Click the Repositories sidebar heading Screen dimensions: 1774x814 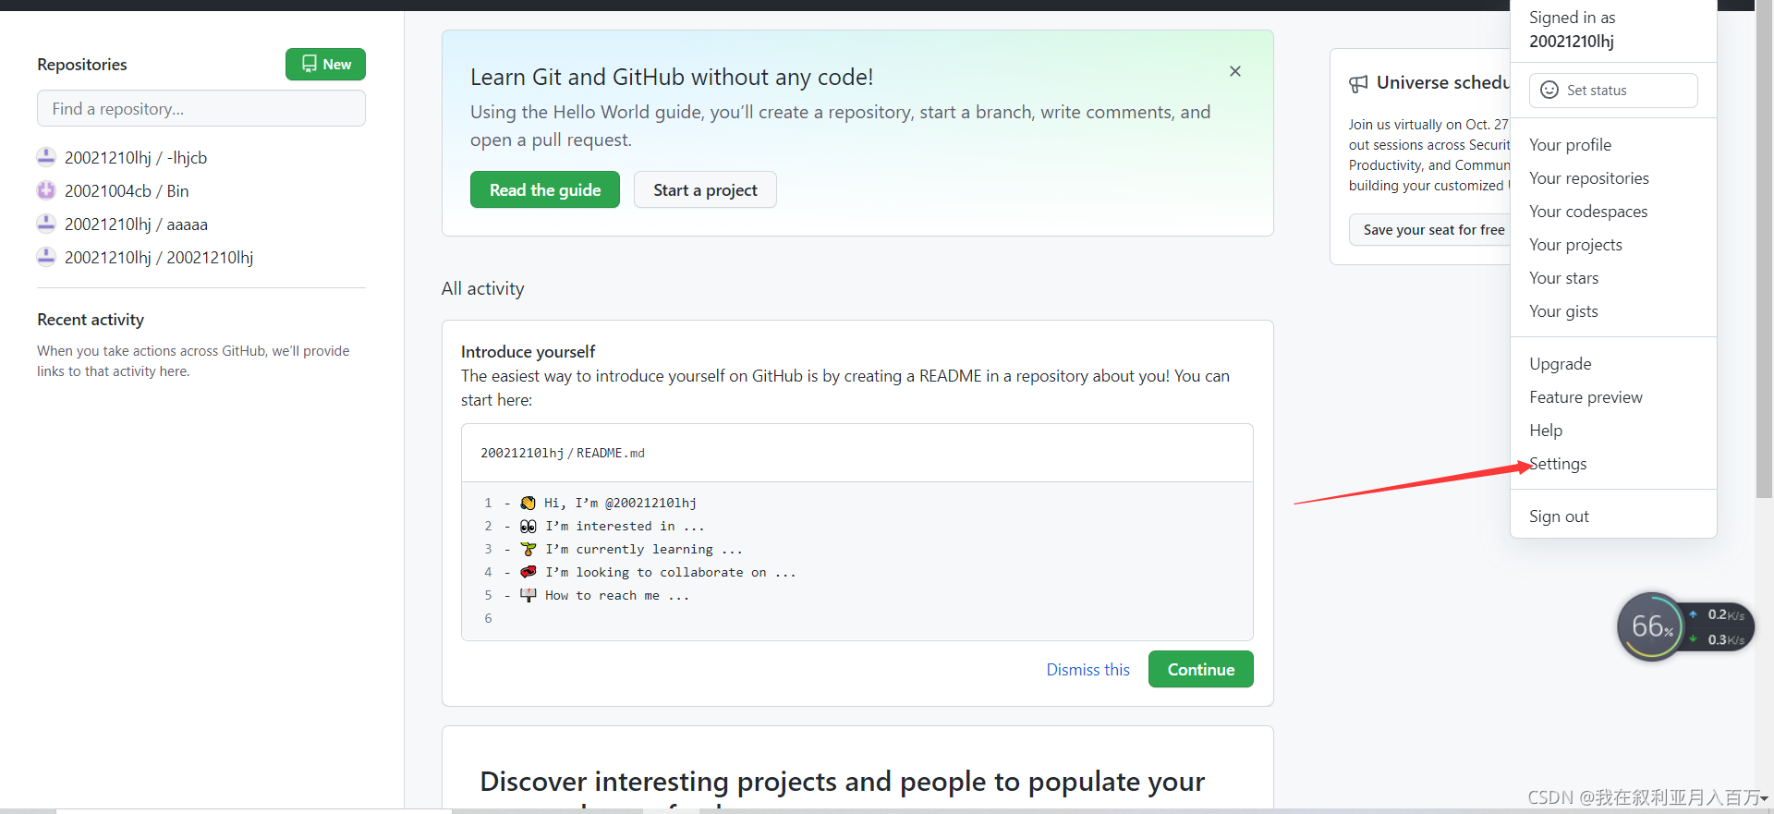coord(82,65)
